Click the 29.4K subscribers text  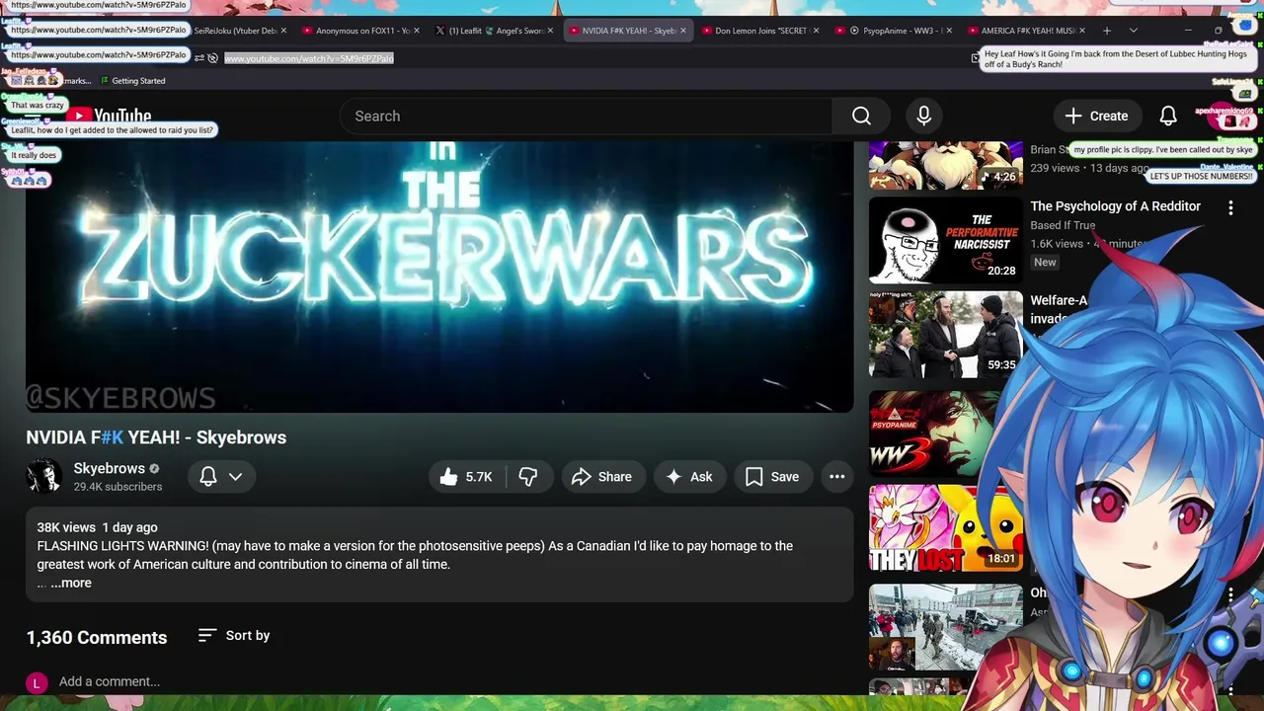click(118, 487)
